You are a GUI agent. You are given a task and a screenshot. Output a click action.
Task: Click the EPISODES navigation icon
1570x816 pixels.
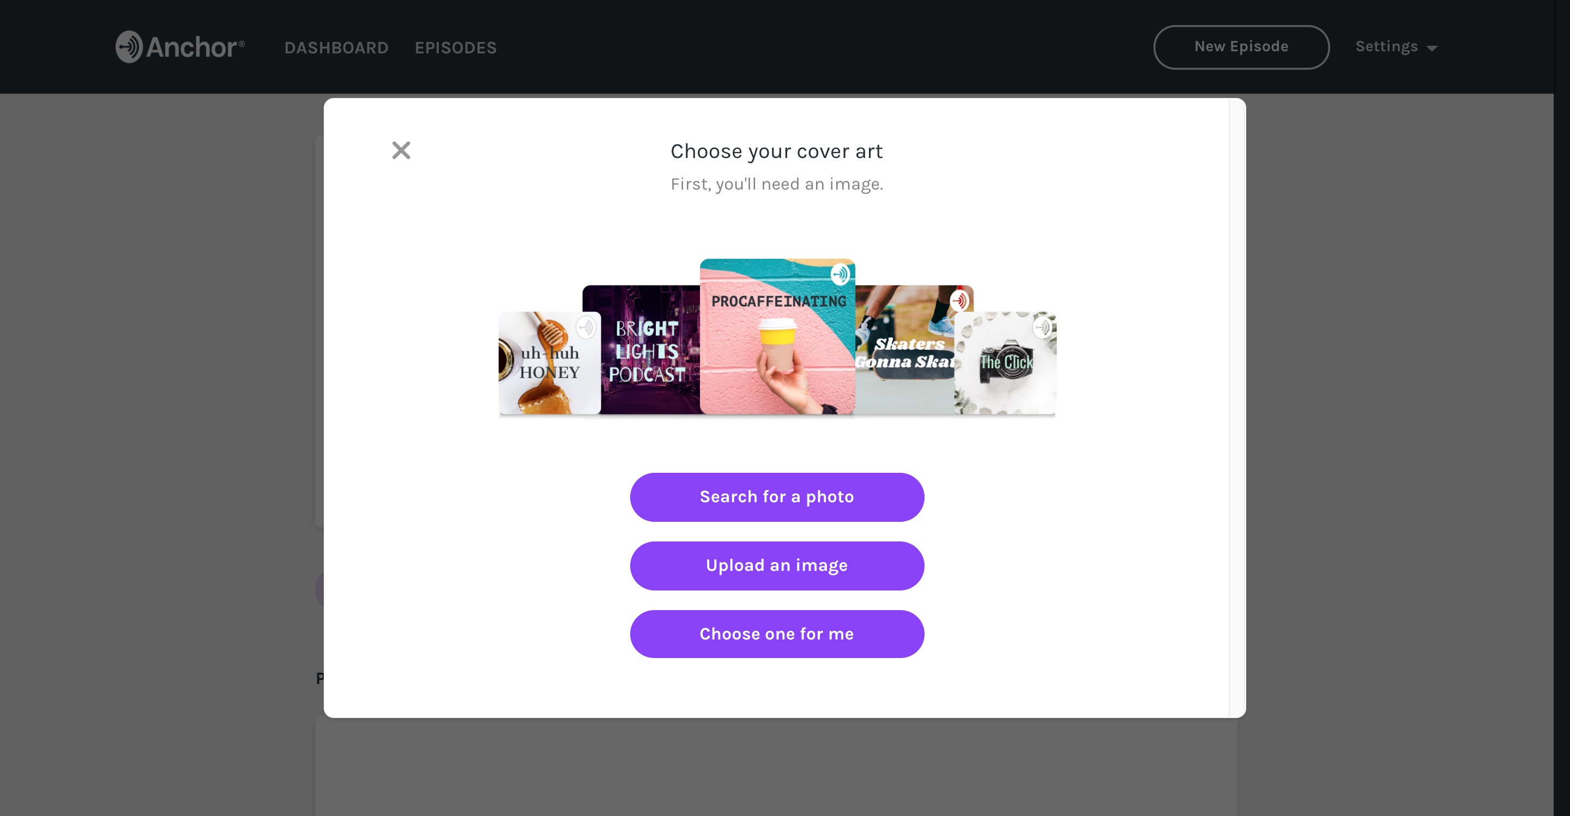pyautogui.click(x=456, y=47)
